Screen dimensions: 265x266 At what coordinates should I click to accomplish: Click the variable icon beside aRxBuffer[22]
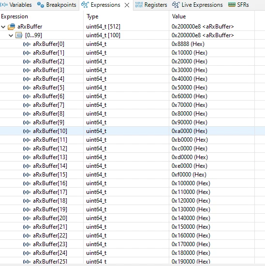pos(27,236)
